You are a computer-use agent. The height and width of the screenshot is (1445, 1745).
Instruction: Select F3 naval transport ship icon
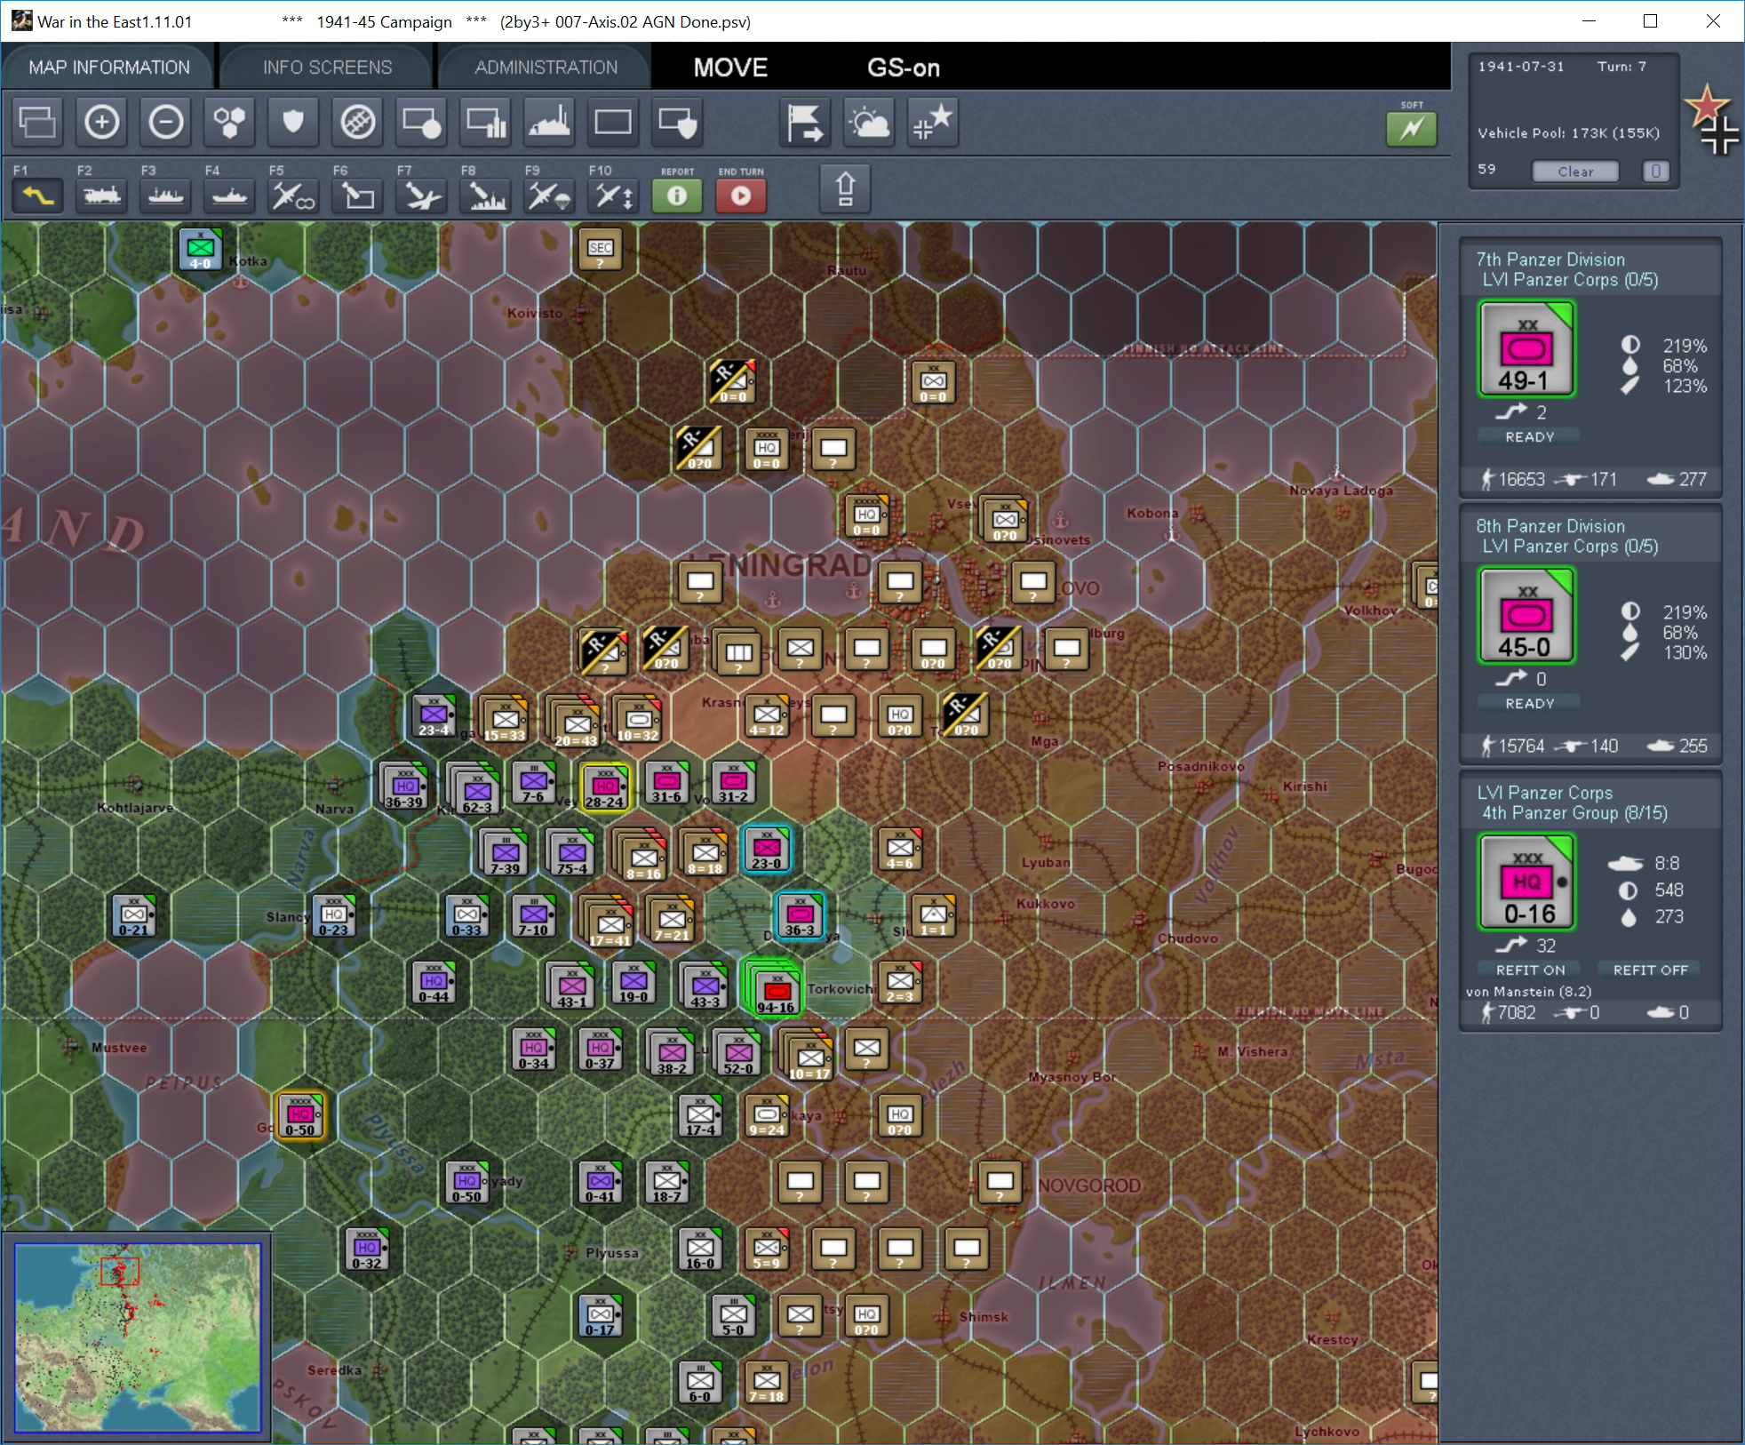pos(165,196)
